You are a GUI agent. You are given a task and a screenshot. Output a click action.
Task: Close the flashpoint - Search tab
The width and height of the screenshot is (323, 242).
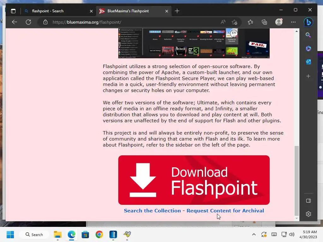click(91, 11)
